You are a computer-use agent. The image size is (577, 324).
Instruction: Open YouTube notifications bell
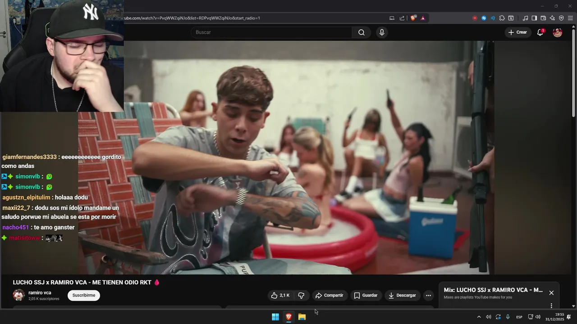(540, 32)
